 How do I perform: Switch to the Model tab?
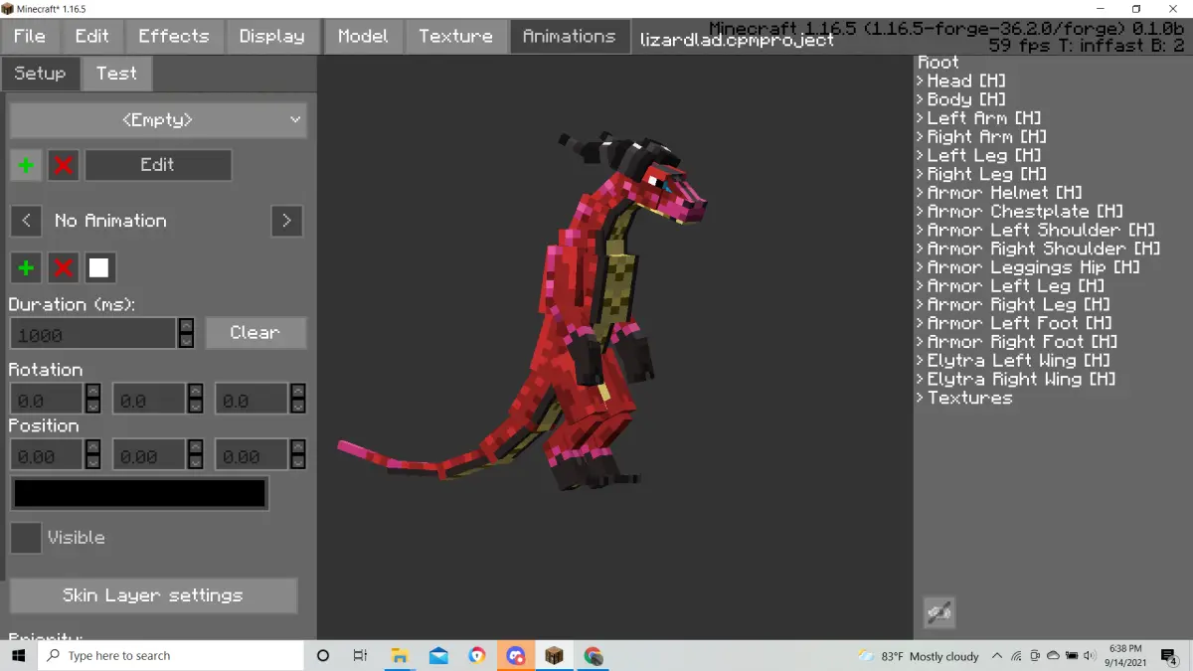pos(363,36)
